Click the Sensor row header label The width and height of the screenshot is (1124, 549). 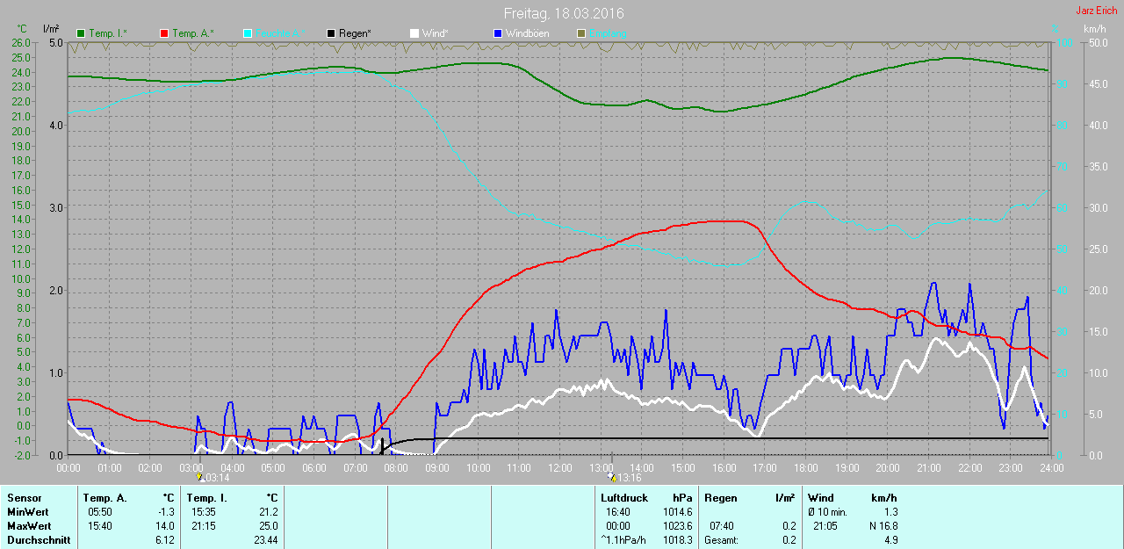point(25,498)
